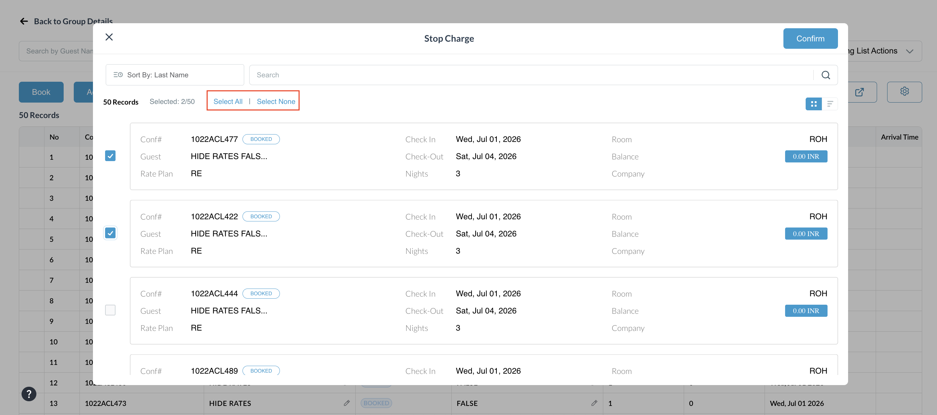Click the sort icon beside Sort By
The image size is (937, 415).
[118, 75]
